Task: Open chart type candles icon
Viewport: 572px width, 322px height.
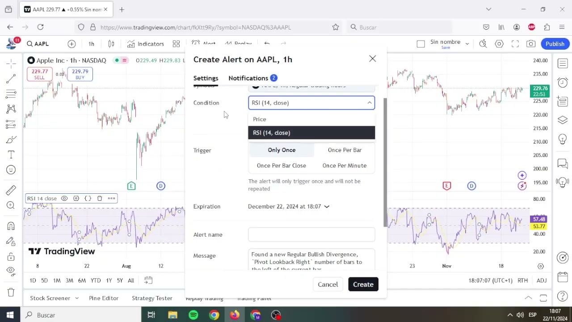Action: click(111, 44)
